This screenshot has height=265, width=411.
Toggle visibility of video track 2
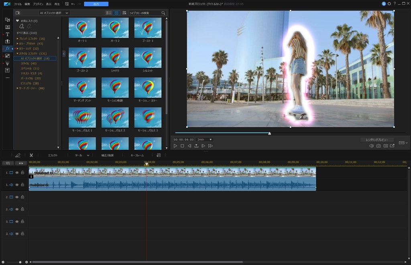click(x=17, y=197)
